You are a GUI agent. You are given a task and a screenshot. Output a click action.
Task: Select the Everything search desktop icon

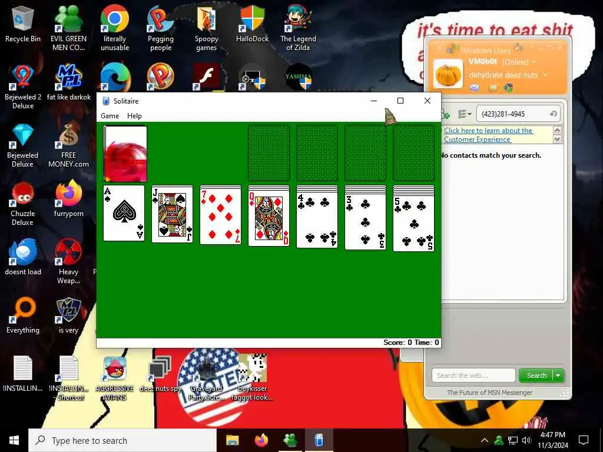pos(23,315)
